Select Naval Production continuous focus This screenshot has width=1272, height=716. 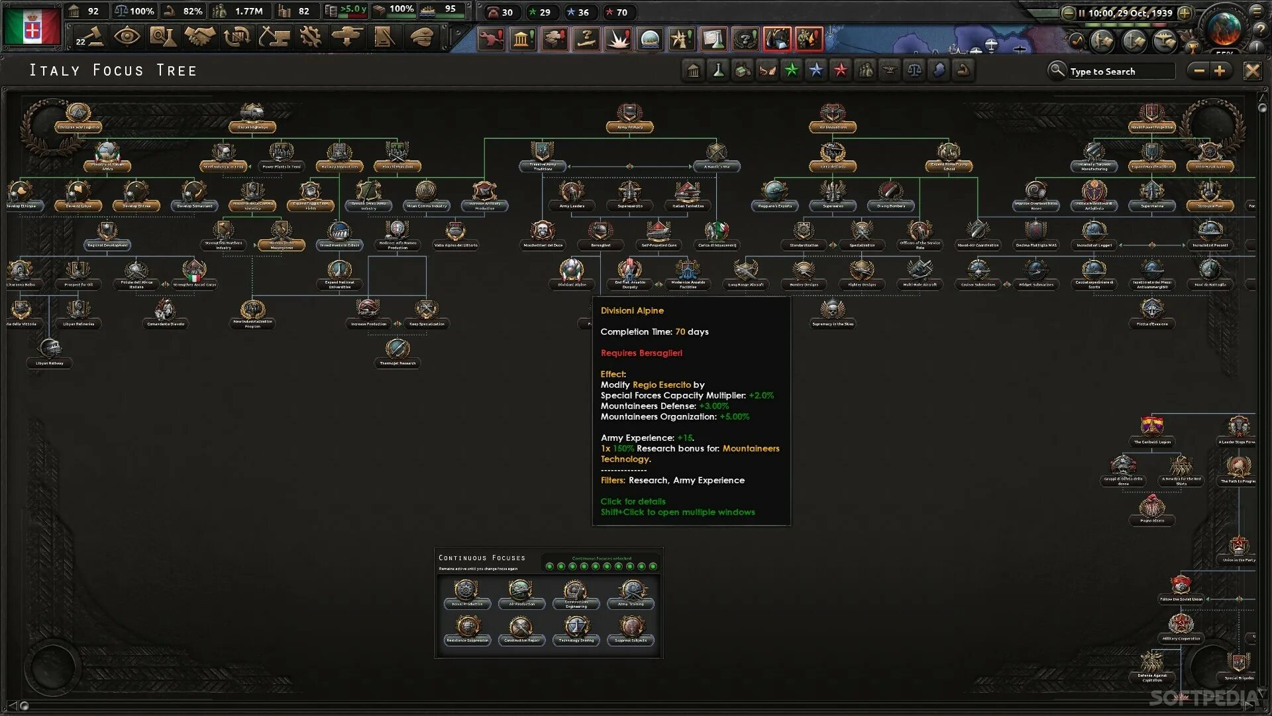coord(466,592)
